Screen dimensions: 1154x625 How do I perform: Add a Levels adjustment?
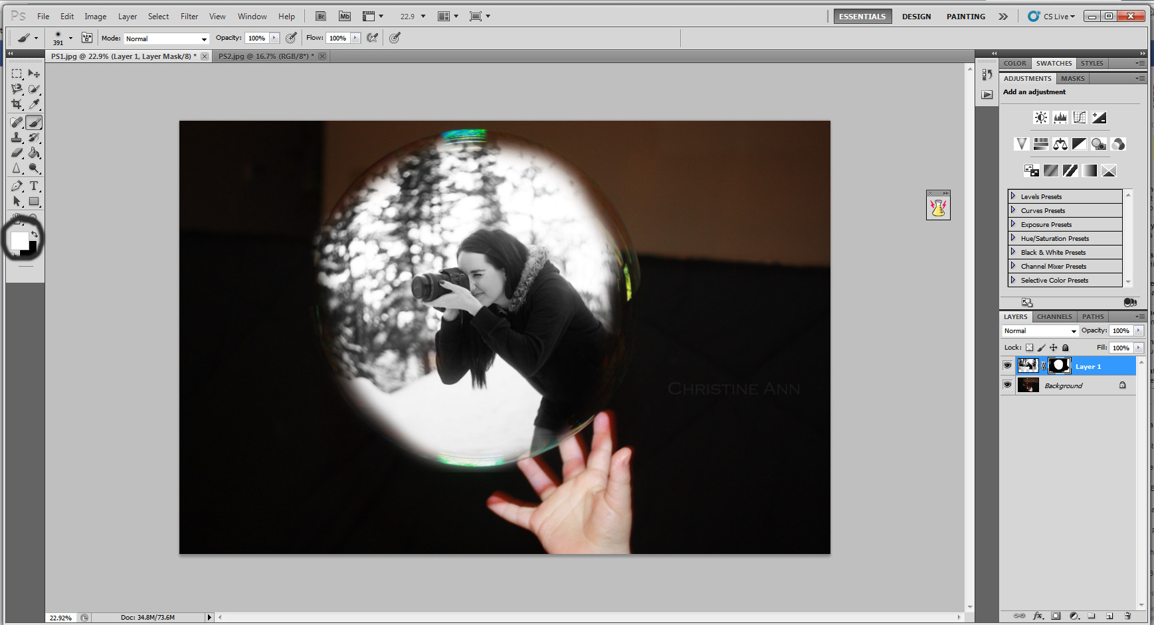click(1060, 117)
